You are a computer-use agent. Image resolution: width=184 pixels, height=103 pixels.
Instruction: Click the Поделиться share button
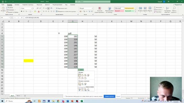177,5
